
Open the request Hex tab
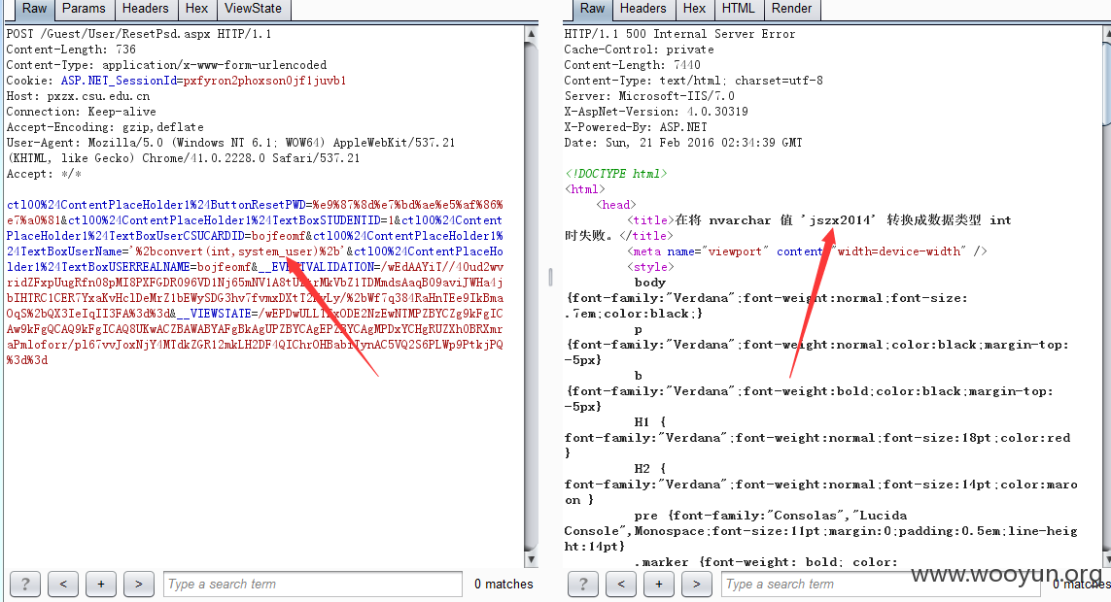[x=197, y=9]
